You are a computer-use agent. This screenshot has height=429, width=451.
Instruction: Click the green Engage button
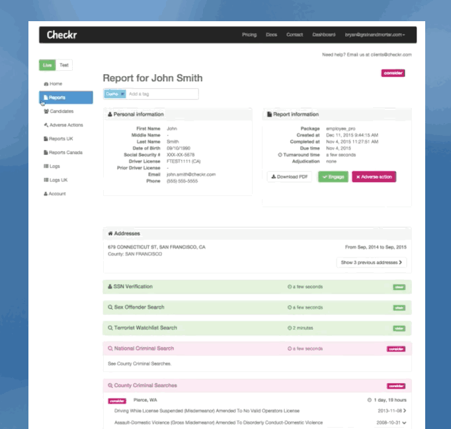click(x=333, y=177)
